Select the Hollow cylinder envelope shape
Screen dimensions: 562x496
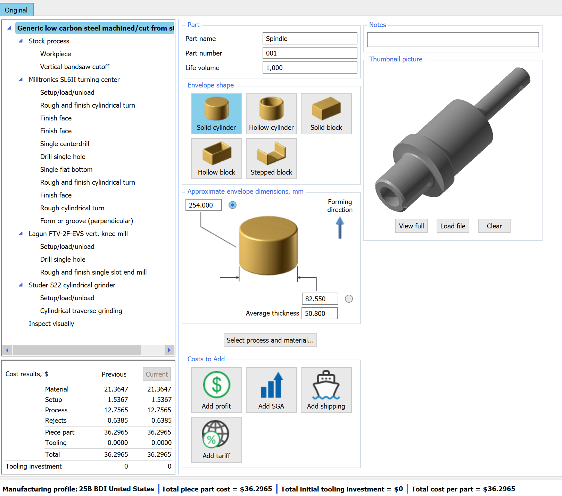point(271,113)
